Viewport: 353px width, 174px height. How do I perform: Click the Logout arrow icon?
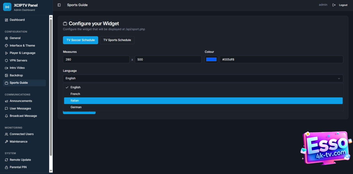[334, 5]
